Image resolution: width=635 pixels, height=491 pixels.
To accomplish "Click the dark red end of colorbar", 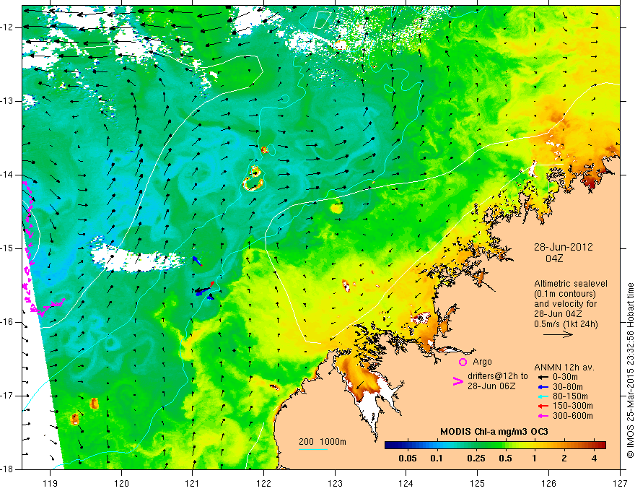I will (601, 445).
